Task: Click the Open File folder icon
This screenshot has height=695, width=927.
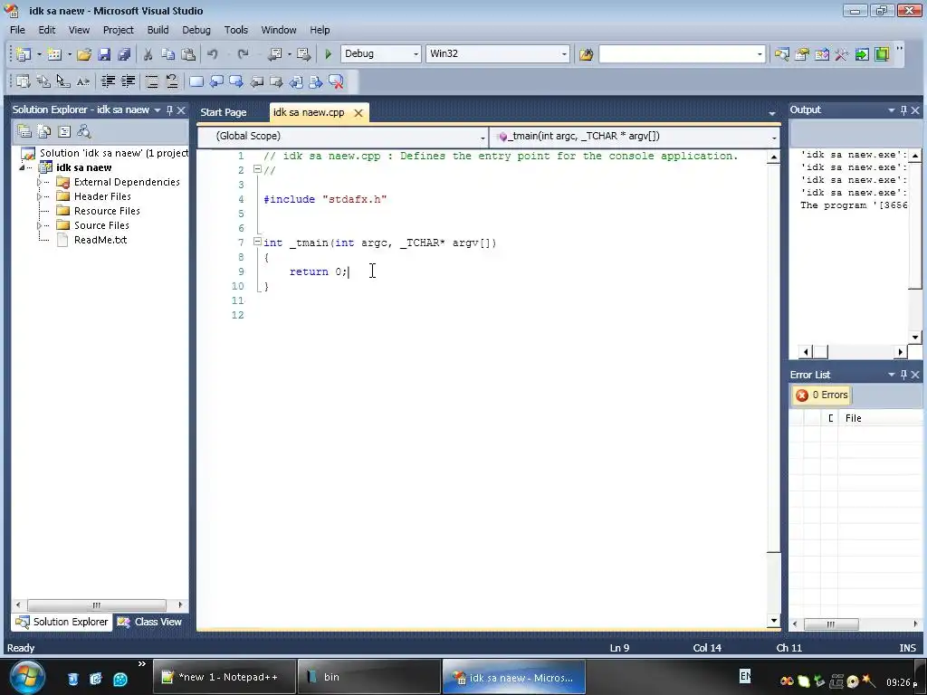Action: [84, 54]
